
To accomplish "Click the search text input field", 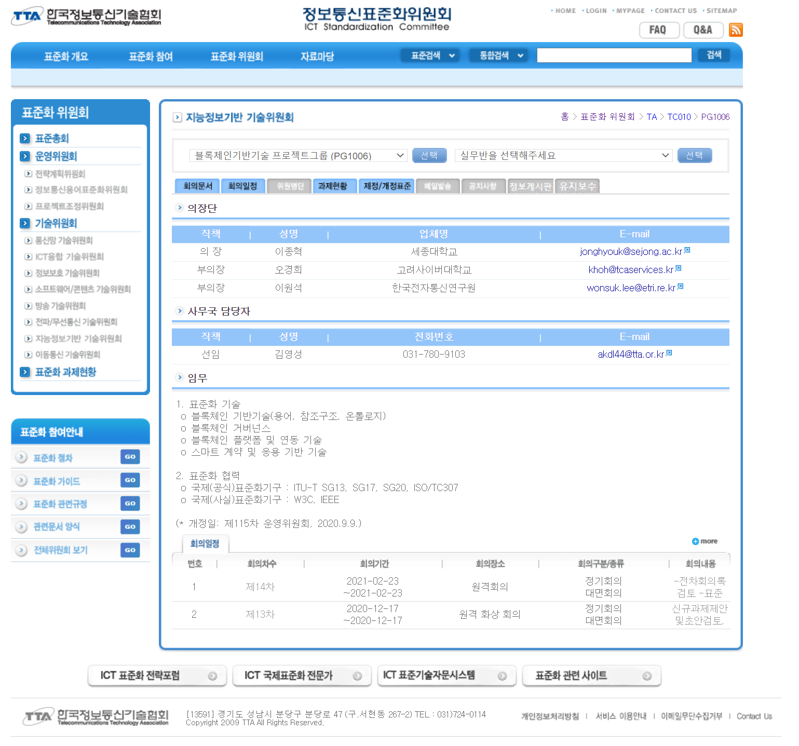I will point(614,56).
